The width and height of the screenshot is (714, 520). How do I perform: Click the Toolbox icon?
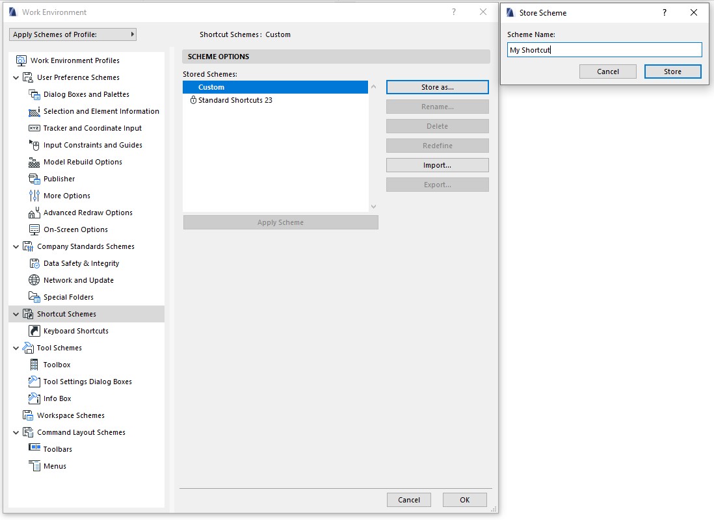pyautogui.click(x=34, y=365)
